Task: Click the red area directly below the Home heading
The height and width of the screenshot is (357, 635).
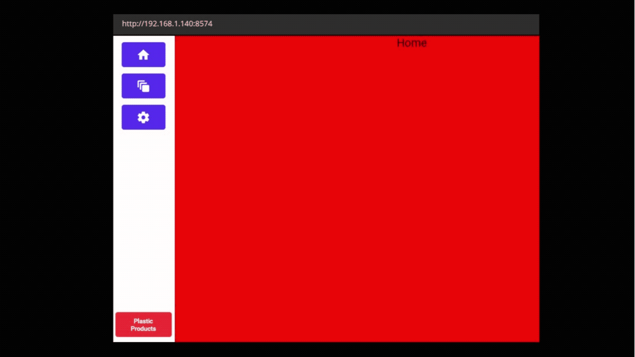Action: pyautogui.click(x=411, y=69)
